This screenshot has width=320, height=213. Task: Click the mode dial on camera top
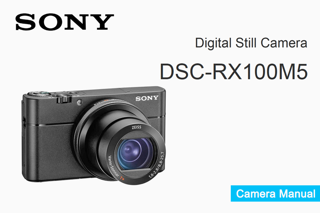click(39, 94)
